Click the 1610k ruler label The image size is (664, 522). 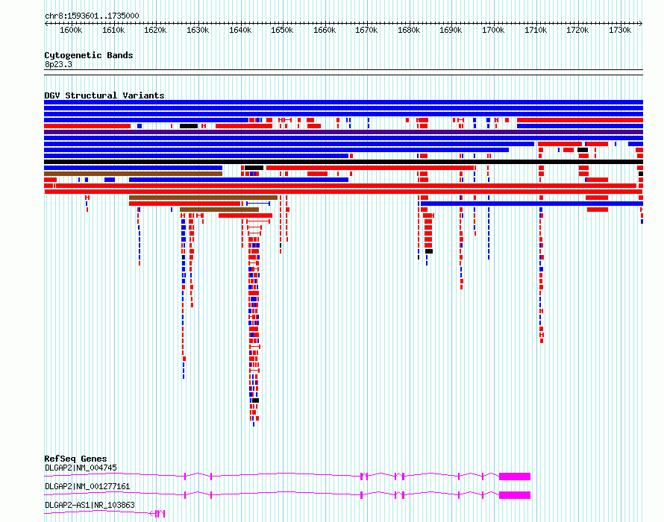(113, 30)
